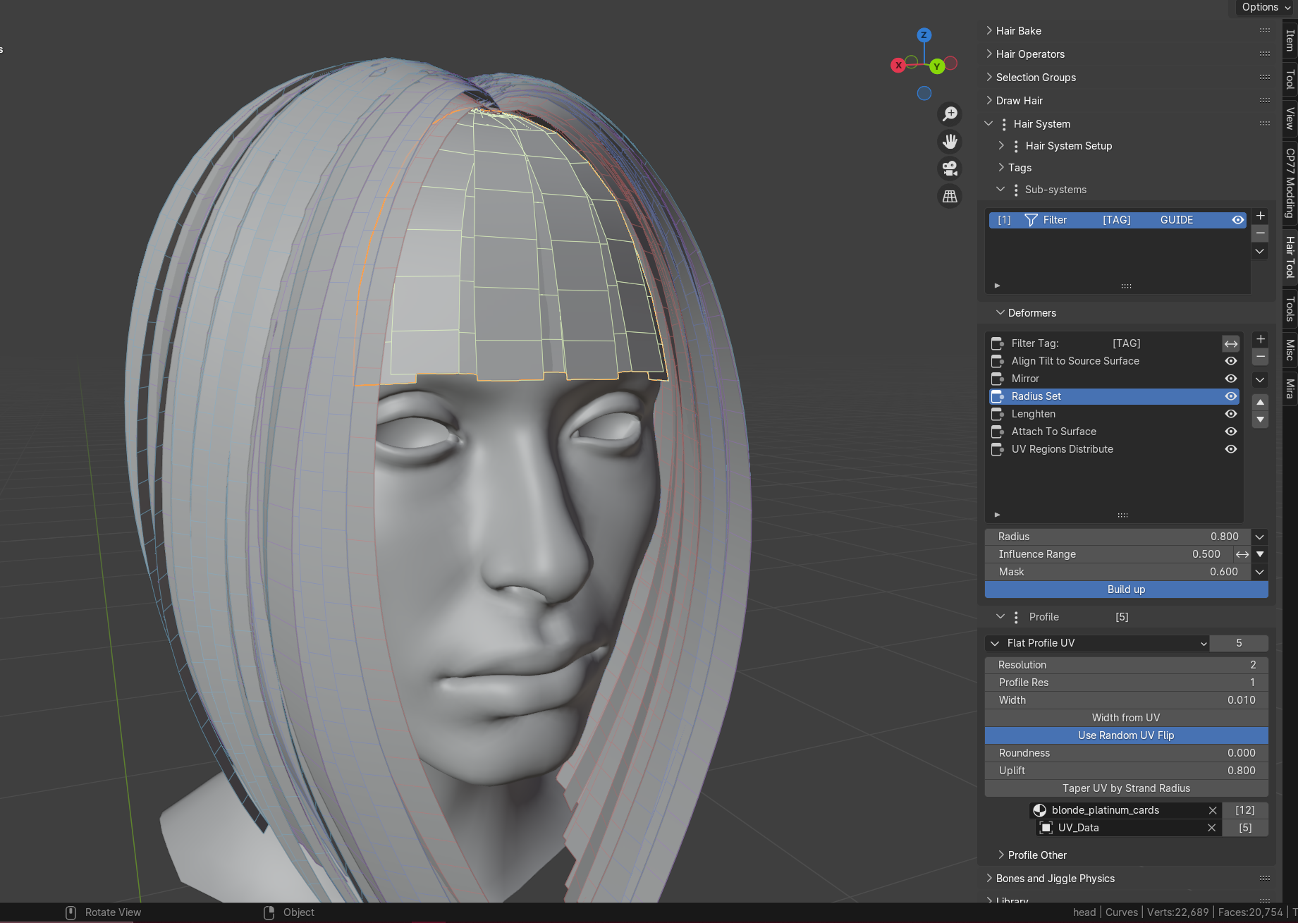Adjust the Influence Range slider field
The image size is (1298, 923).
click(1108, 554)
